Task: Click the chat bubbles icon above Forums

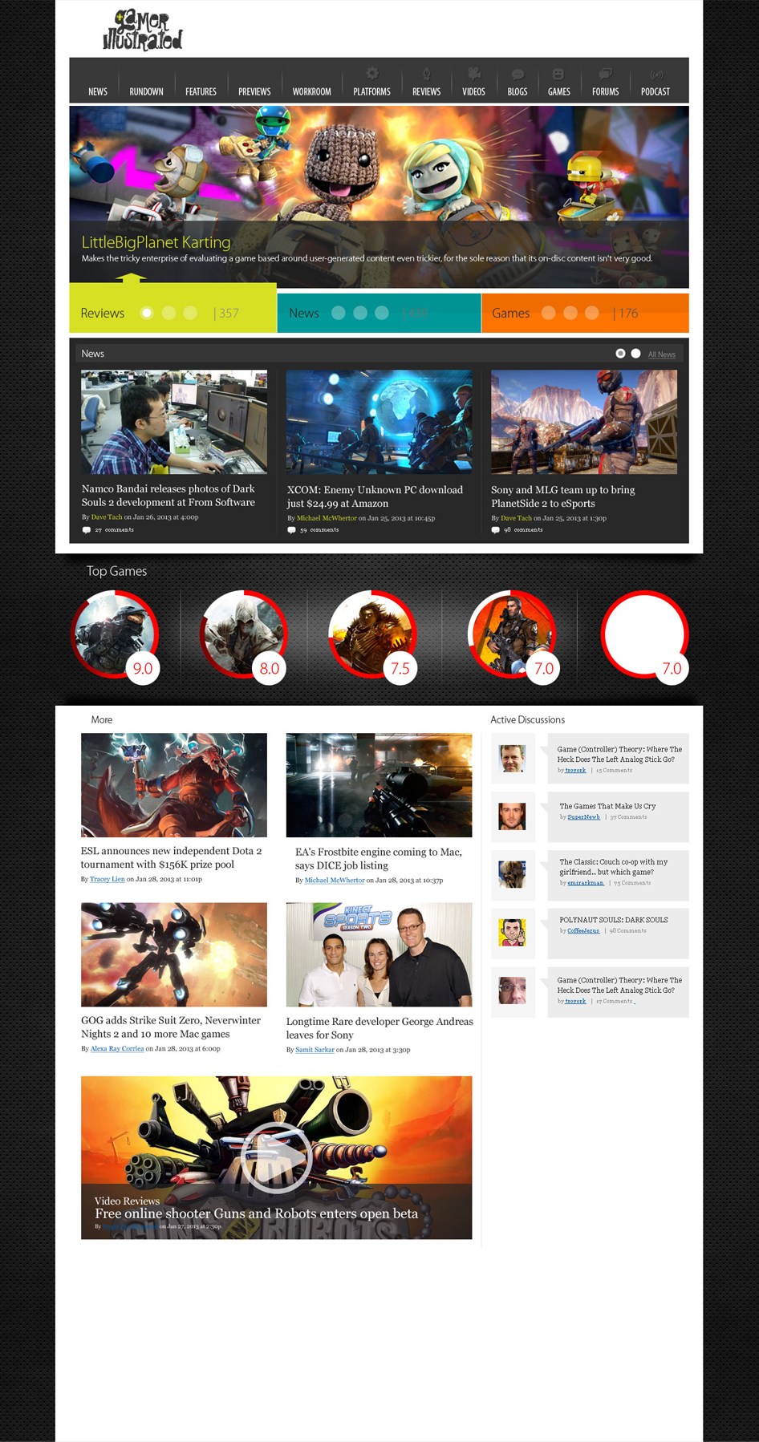Action: pos(605,74)
